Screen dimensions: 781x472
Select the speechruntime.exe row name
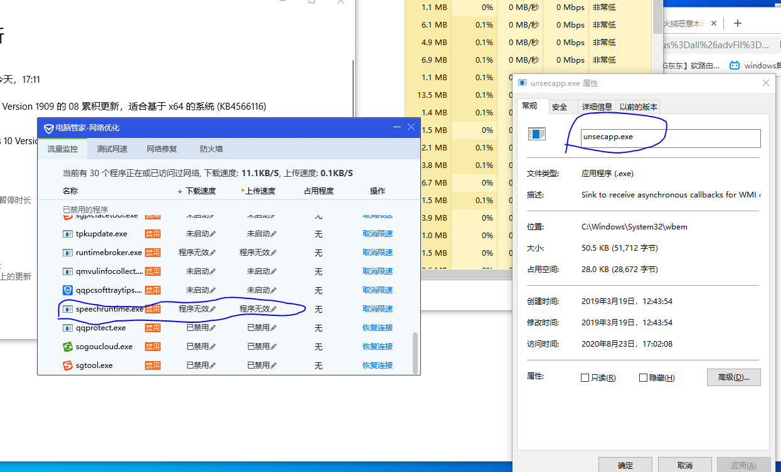point(109,309)
